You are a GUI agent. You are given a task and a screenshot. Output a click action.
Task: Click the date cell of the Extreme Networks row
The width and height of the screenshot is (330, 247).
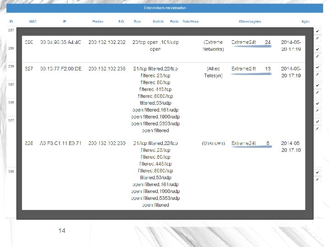pos(291,46)
